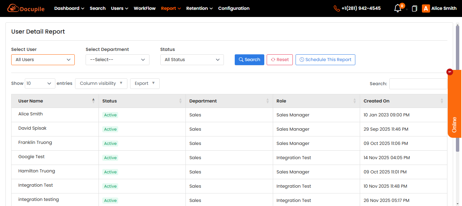Expand the Export options
462x206 pixels.
(x=145, y=83)
